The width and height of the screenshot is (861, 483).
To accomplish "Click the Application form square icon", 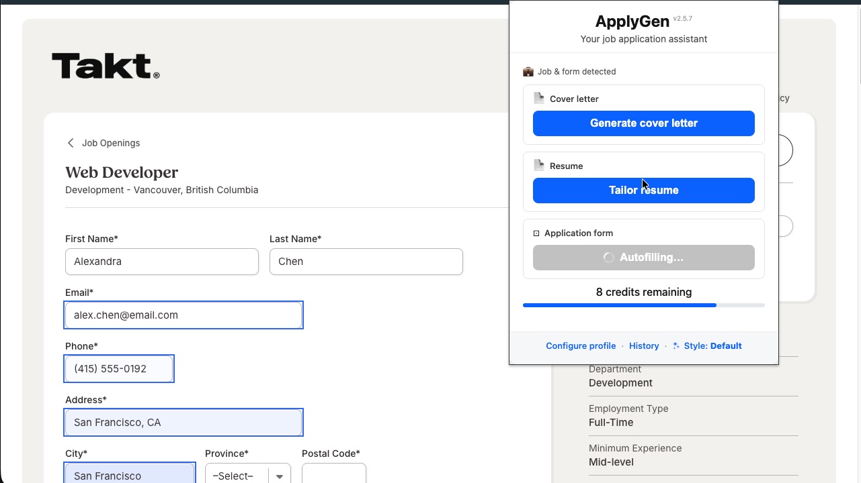I will click(536, 233).
